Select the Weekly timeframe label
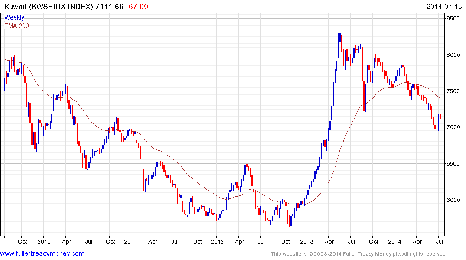 [14, 17]
